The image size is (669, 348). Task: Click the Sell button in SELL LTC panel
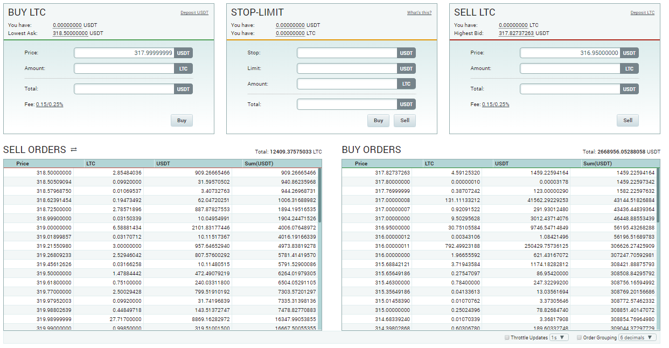pos(628,121)
